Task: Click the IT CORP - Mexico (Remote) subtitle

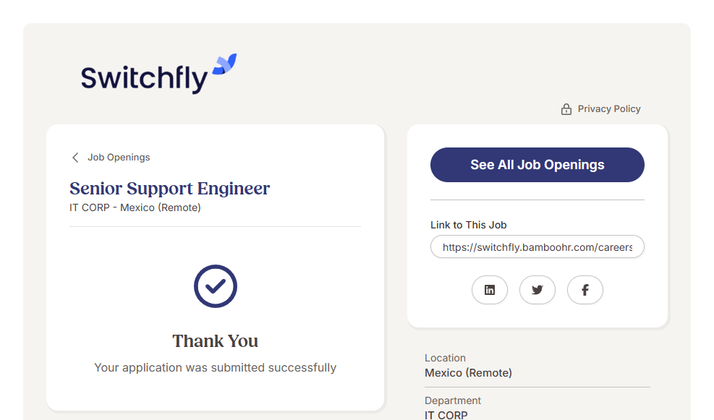Action: click(x=135, y=208)
